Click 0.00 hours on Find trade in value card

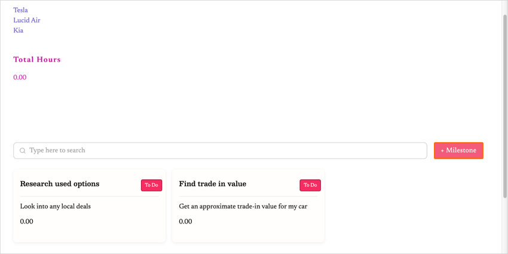tap(186, 222)
